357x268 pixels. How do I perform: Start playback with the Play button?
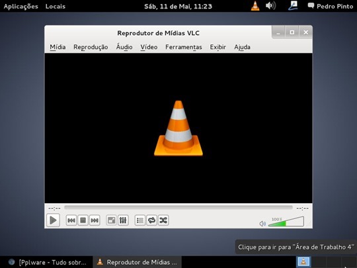coord(53,220)
